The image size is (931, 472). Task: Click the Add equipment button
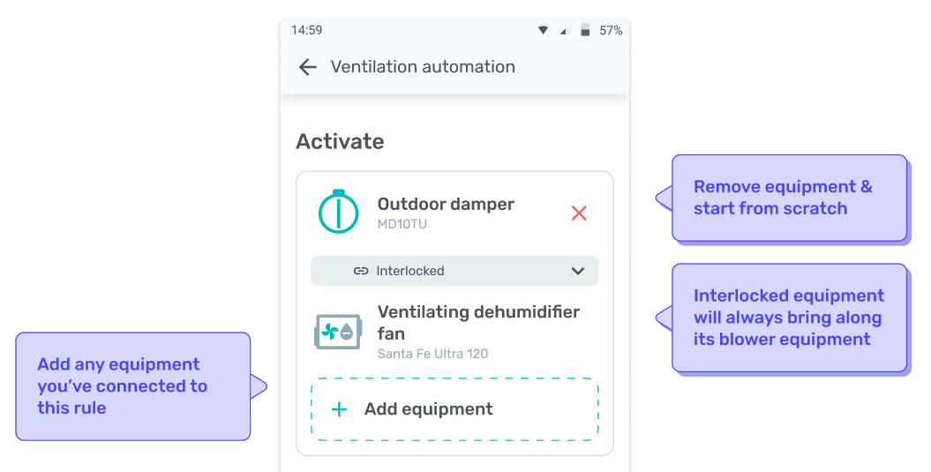[x=454, y=409]
